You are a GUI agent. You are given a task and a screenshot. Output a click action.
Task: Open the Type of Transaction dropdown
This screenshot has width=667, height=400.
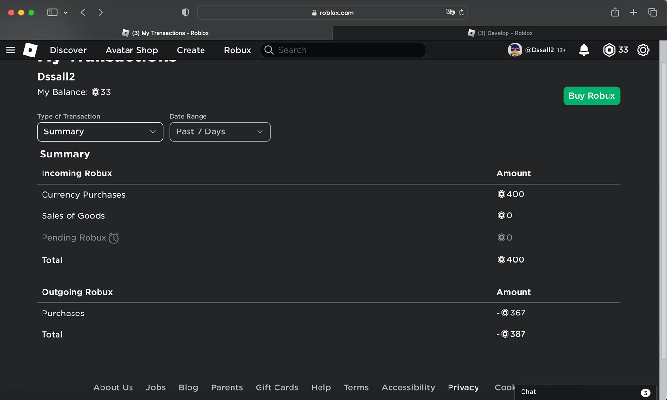point(100,131)
